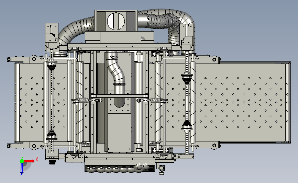
Task: Select the spiral auger screw at the machine bottom
Action: 118,168
